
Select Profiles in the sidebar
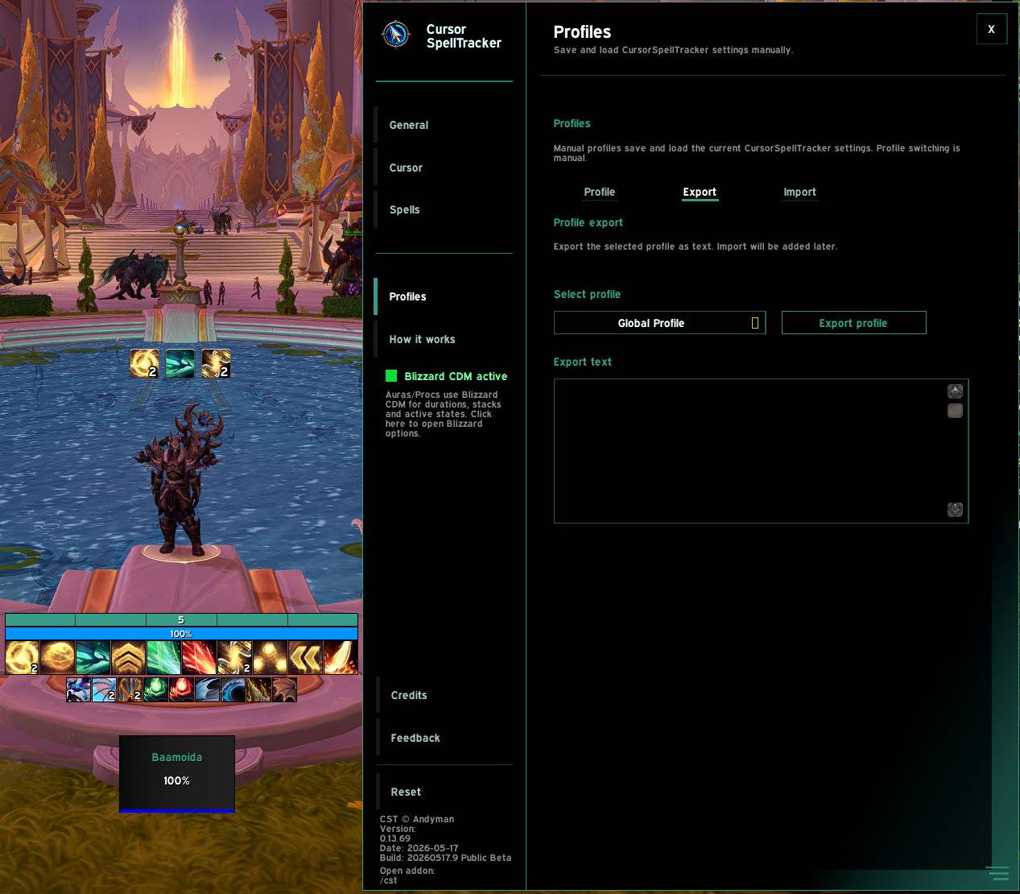pyautogui.click(x=444, y=296)
